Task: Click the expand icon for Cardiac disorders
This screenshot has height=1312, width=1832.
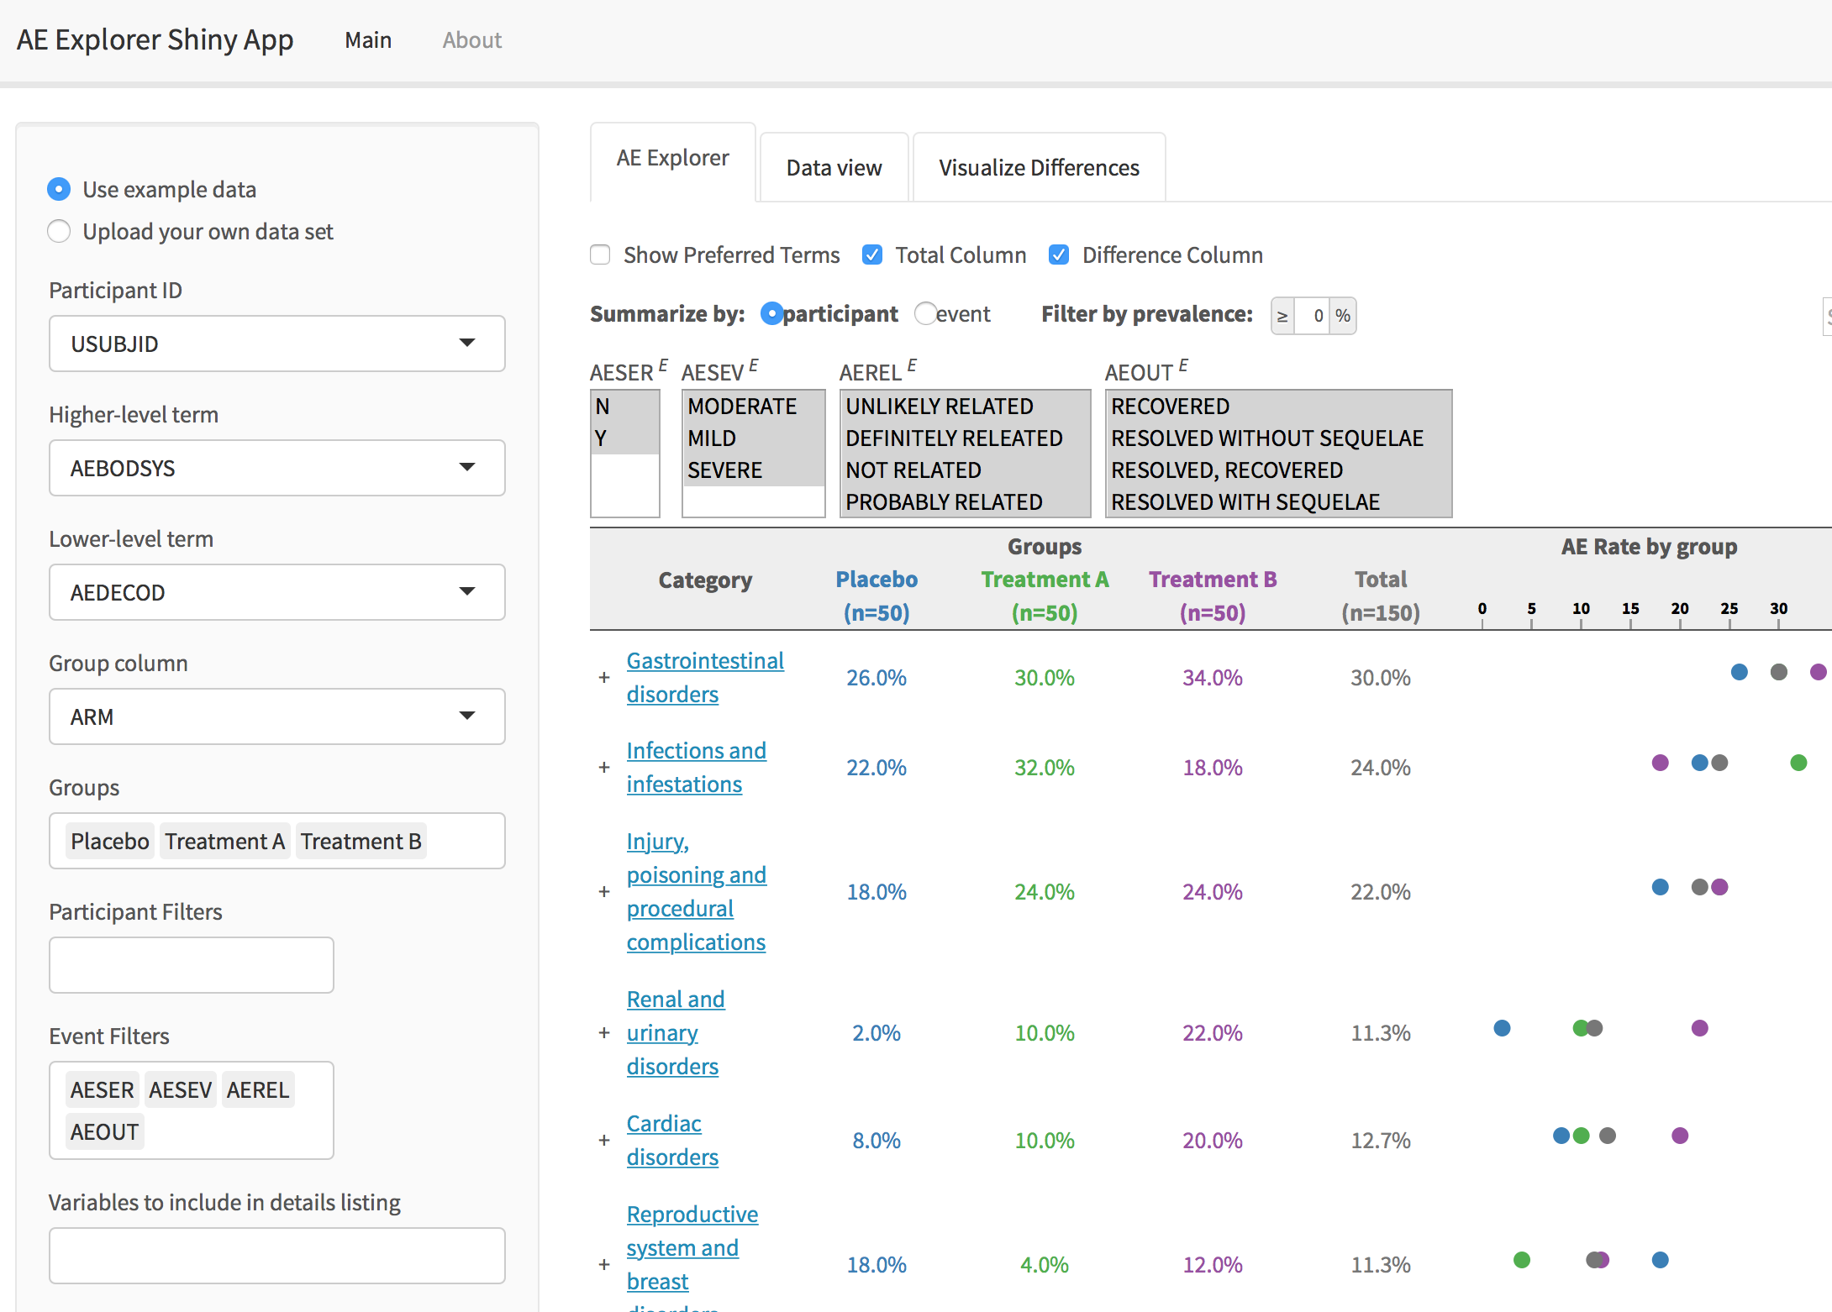Action: point(601,1136)
